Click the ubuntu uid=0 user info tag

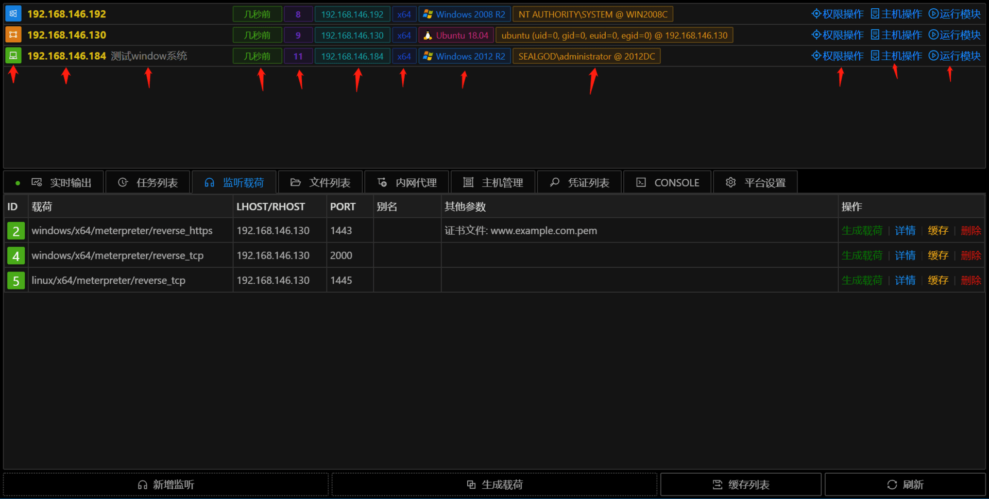pos(615,36)
